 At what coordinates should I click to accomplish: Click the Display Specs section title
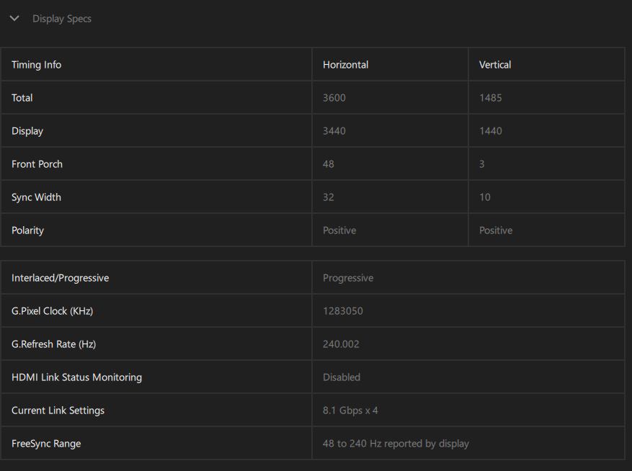click(x=62, y=19)
